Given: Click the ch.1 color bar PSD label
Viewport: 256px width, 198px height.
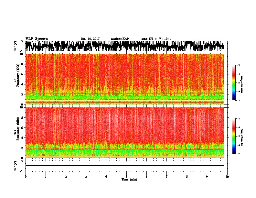Looking at the screenshot, I should coord(242,84).
